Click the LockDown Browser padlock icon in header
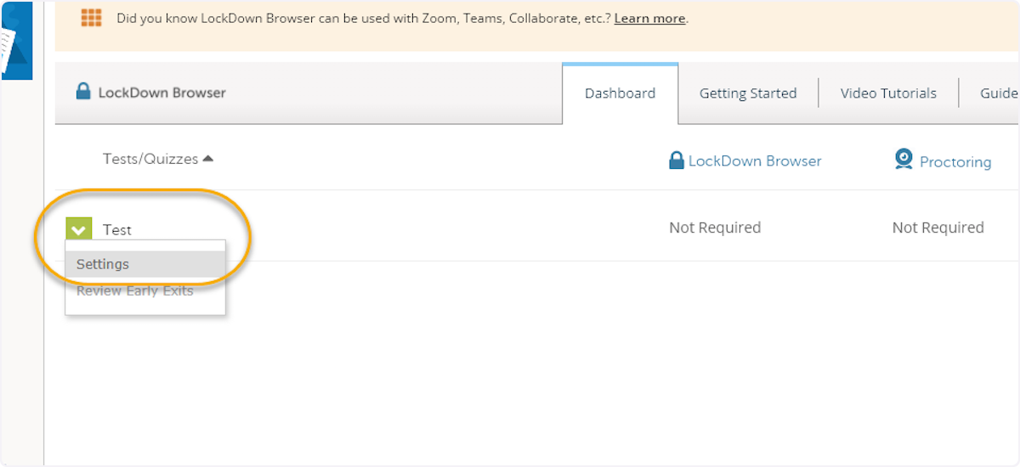Image resolution: width=1020 pixels, height=467 pixels. [83, 91]
